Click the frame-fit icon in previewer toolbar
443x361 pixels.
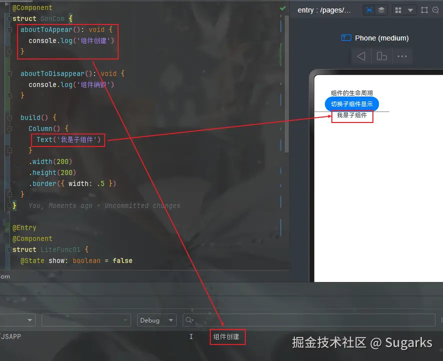click(x=424, y=10)
